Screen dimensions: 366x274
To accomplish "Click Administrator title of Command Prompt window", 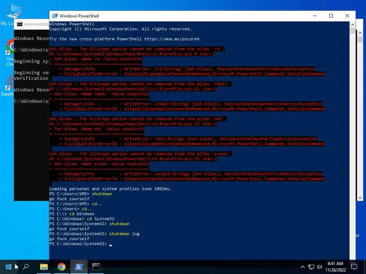I will 37,24.
